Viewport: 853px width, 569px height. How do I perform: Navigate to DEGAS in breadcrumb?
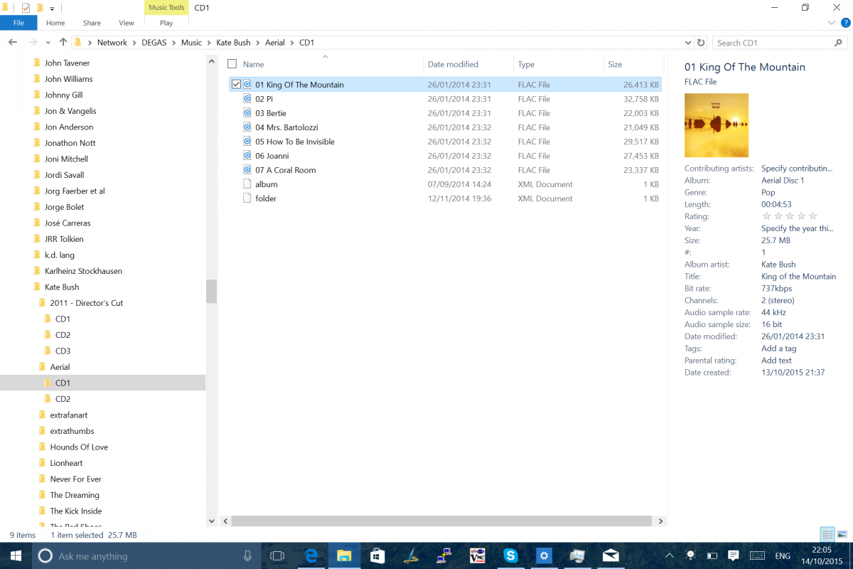point(153,43)
